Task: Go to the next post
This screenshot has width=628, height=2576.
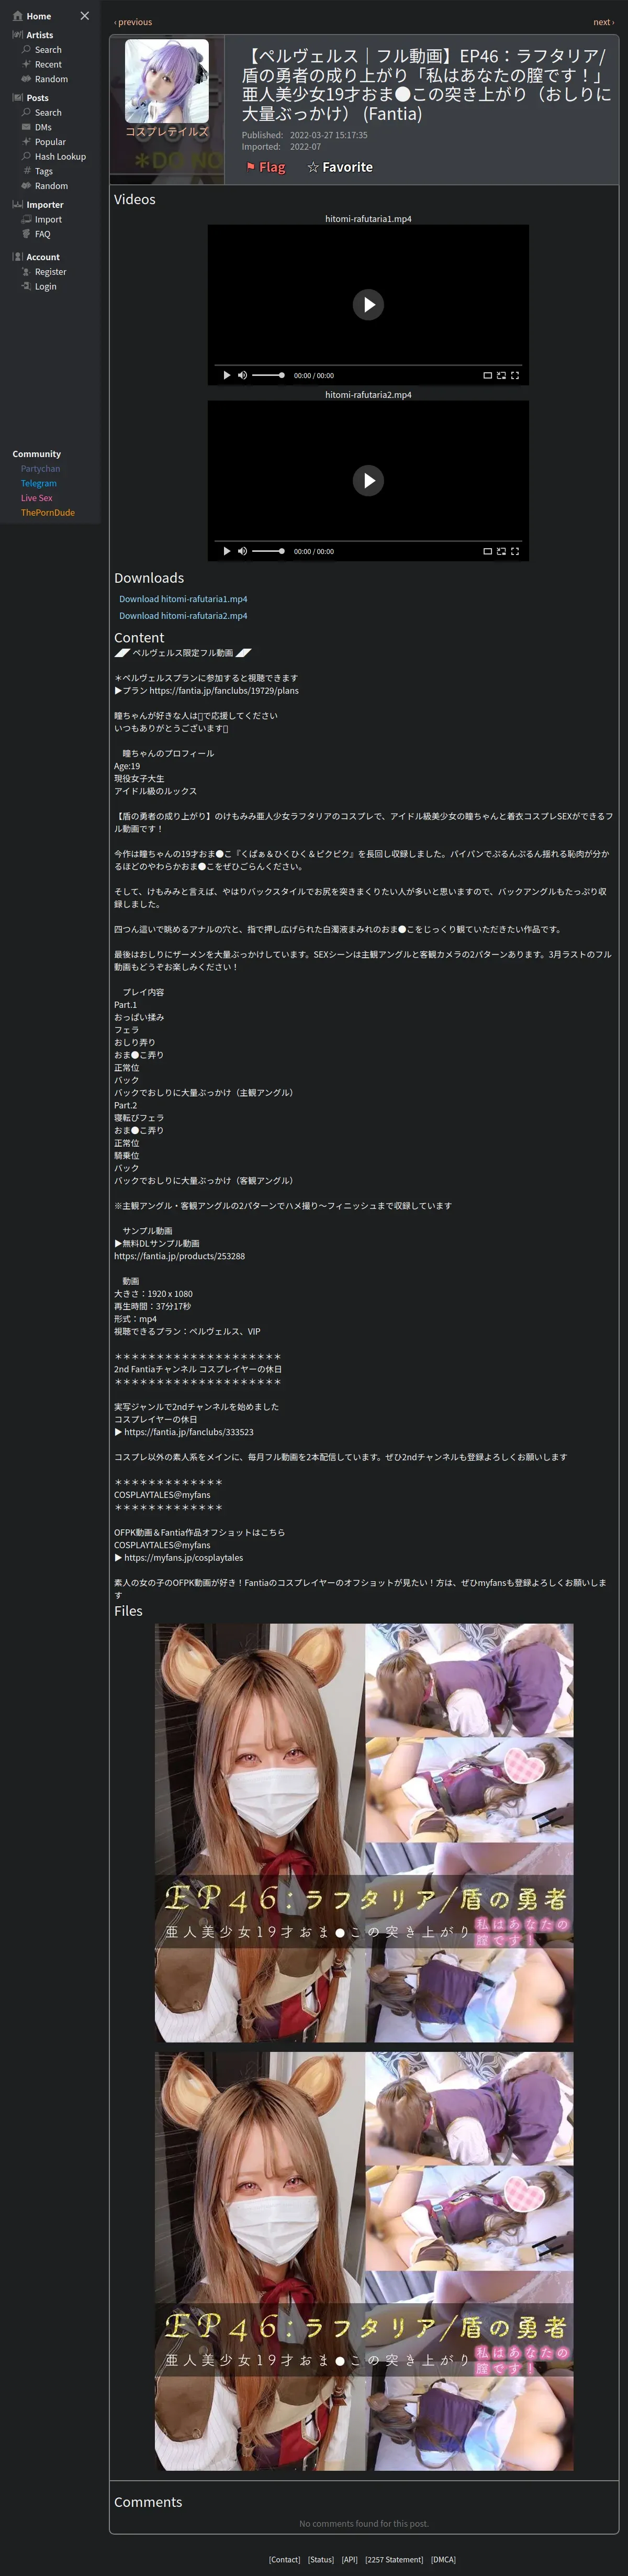Action: coord(602,22)
